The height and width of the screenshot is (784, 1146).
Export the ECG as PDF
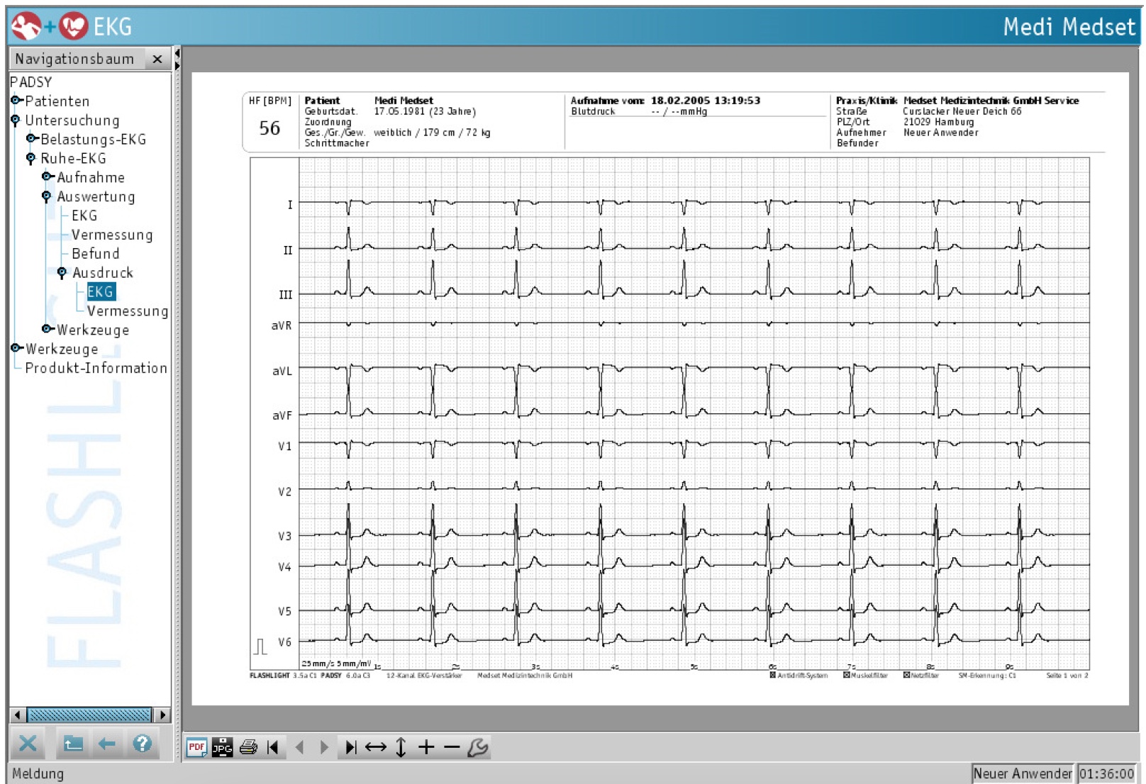pyautogui.click(x=196, y=746)
